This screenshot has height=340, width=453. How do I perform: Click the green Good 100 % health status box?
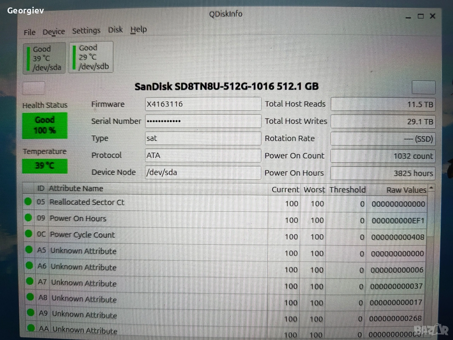click(45, 125)
